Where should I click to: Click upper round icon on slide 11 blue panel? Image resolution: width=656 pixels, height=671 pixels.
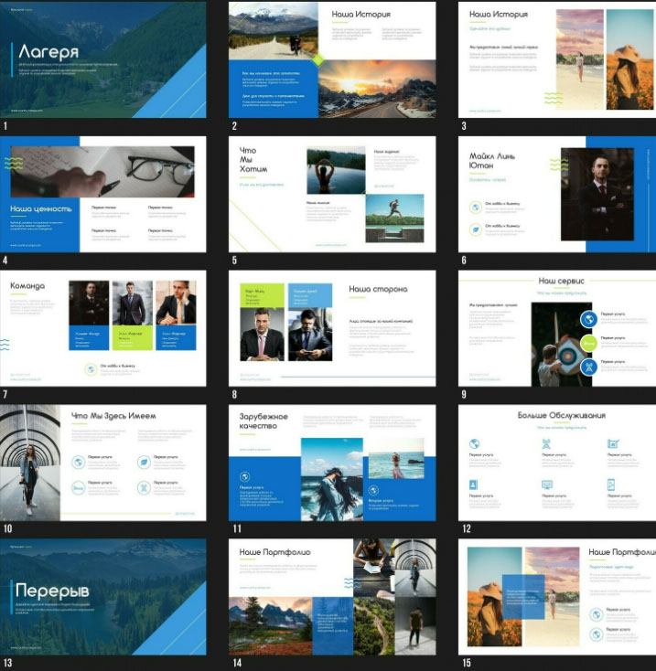(x=244, y=476)
